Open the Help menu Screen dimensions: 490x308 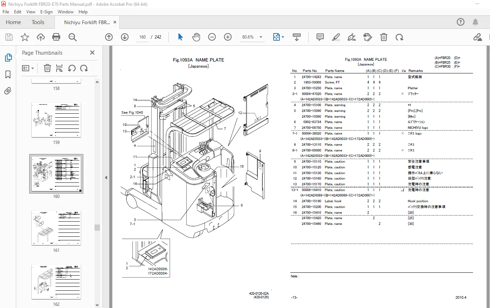coord(83,12)
